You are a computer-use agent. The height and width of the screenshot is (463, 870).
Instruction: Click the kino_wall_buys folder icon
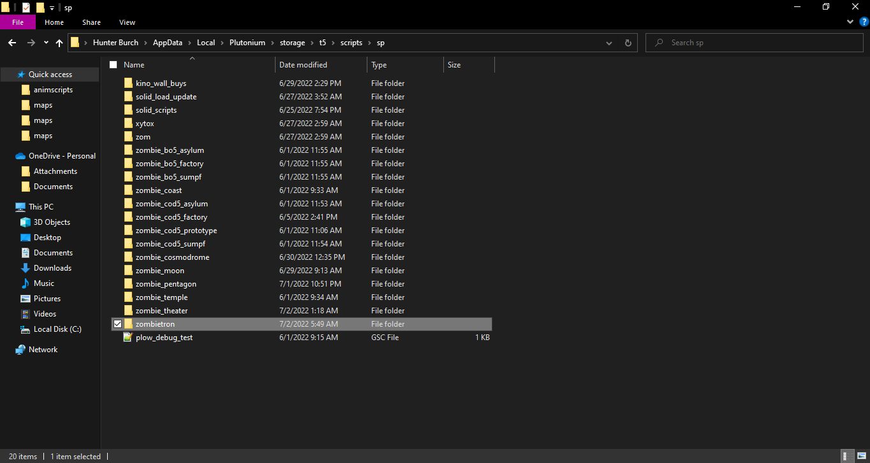[128, 83]
